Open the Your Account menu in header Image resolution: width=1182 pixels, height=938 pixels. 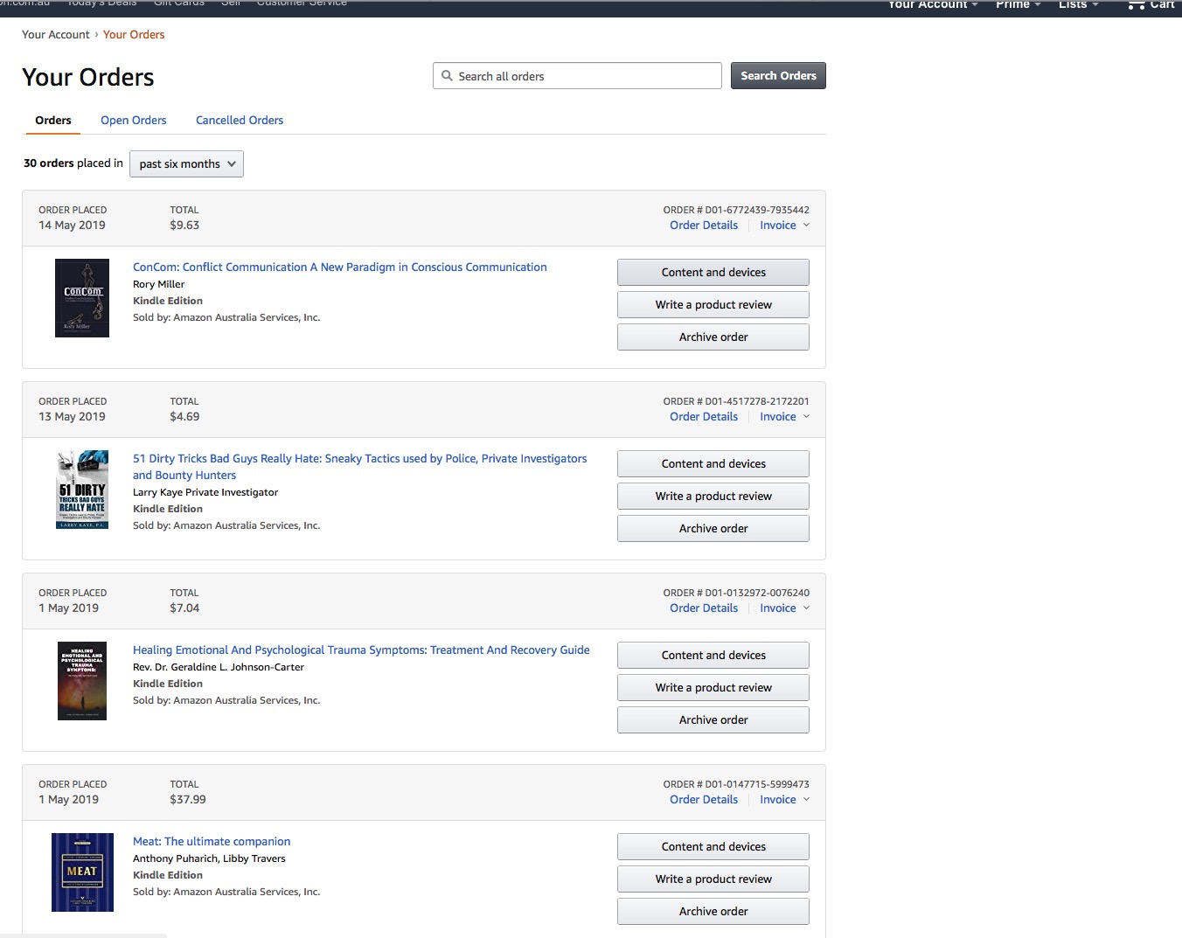point(932,5)
